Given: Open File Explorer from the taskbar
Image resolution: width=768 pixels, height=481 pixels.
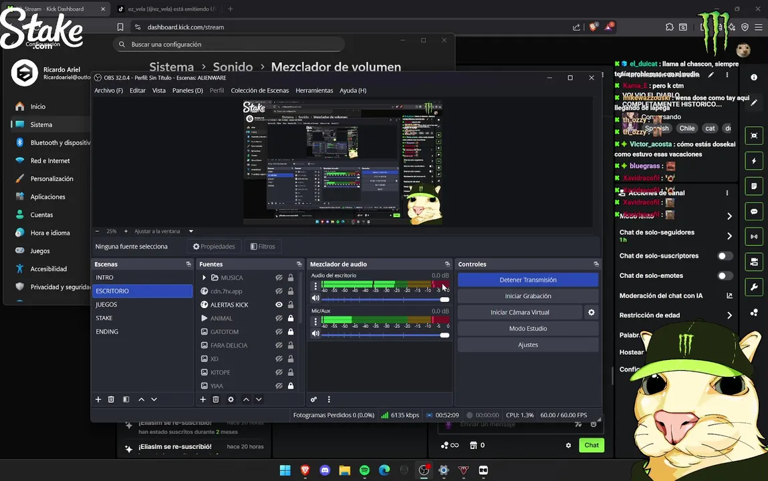Looking at the screenshot, I should pyautogui.click(x=344, y=470).
